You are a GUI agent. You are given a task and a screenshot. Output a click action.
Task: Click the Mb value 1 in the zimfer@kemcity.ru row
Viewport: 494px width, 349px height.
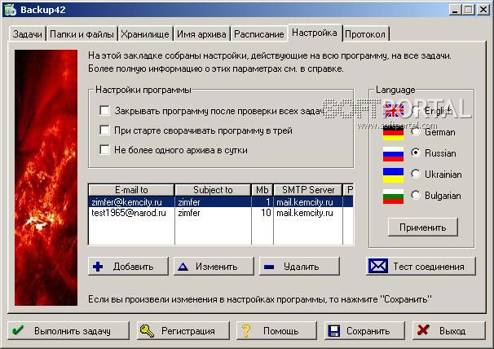[x=262, y=201]
